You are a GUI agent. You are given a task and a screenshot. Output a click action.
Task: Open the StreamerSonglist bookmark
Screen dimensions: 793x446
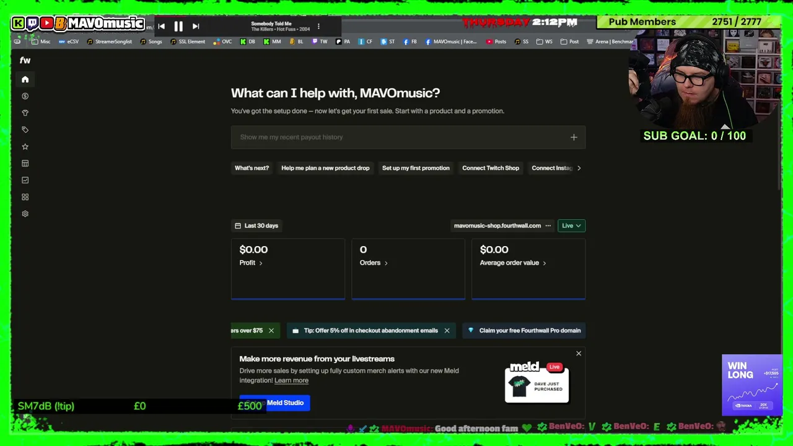tap(110, 42)
